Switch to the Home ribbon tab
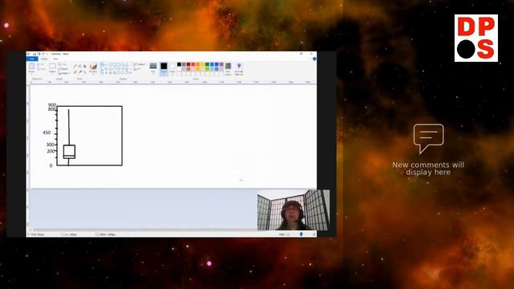 [44, 59]
